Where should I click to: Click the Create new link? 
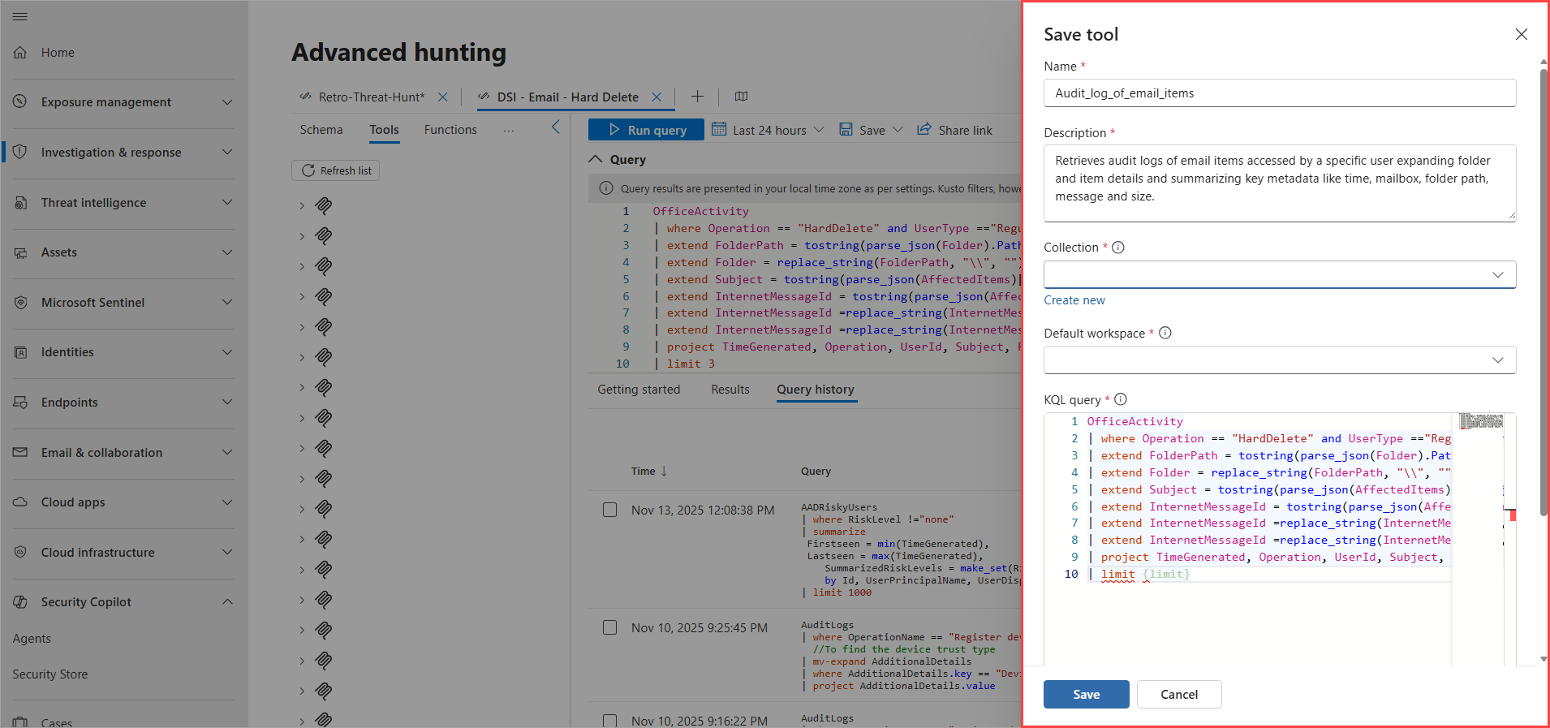[x=1074, y=300]
